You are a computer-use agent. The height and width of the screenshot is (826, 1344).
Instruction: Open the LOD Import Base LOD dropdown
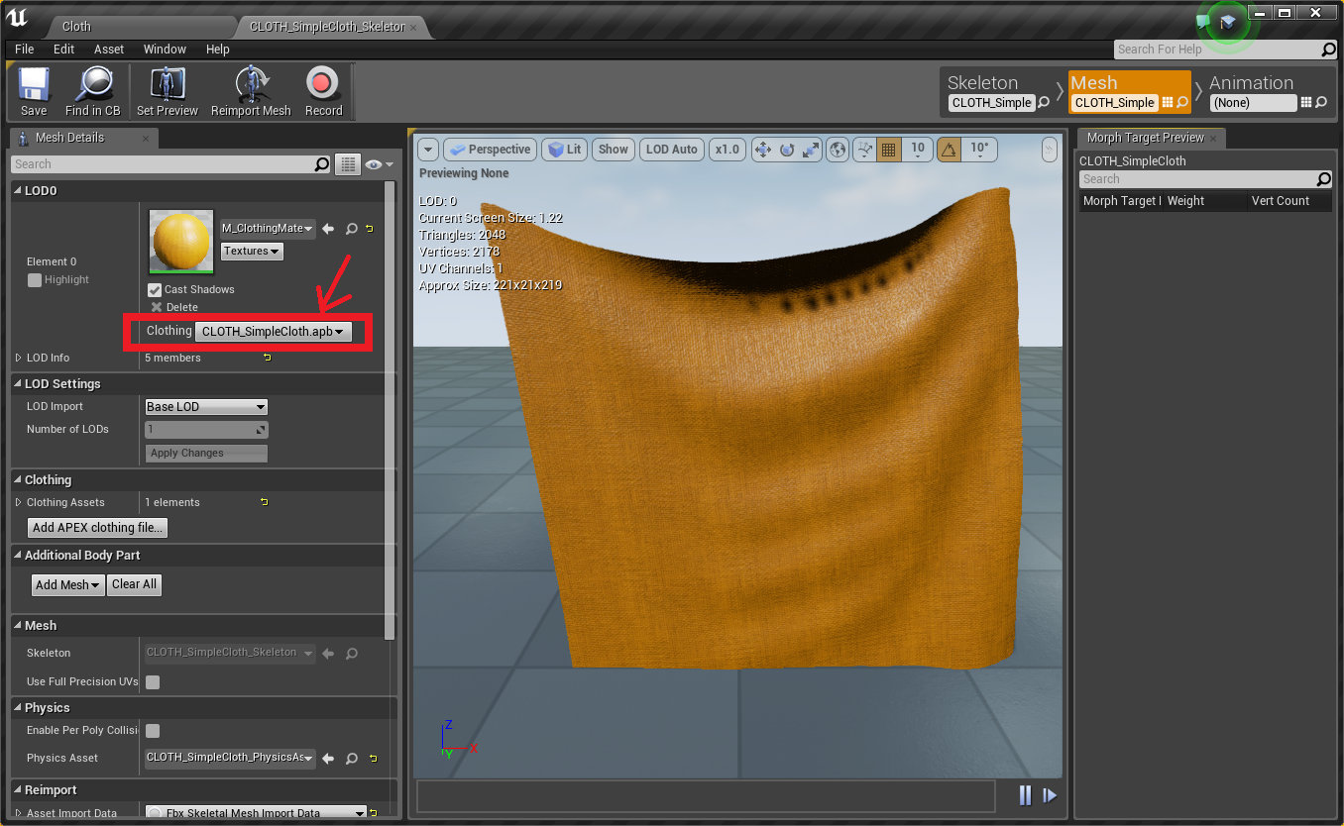tap(206, 407)
